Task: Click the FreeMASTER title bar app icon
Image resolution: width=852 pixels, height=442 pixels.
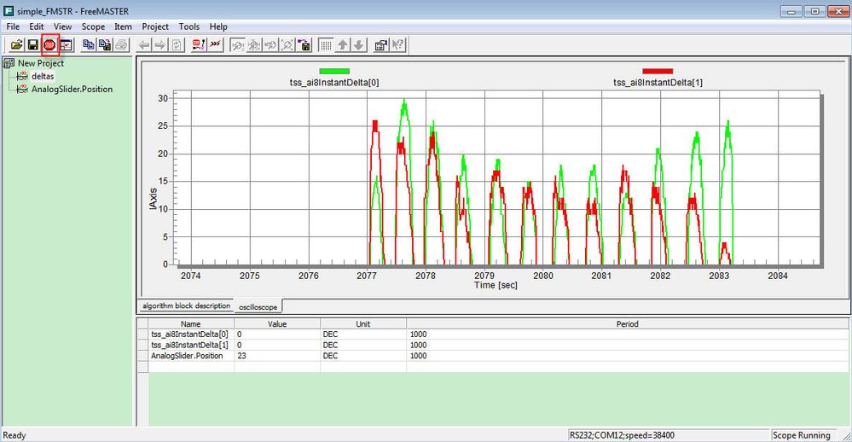Action: 9,11
